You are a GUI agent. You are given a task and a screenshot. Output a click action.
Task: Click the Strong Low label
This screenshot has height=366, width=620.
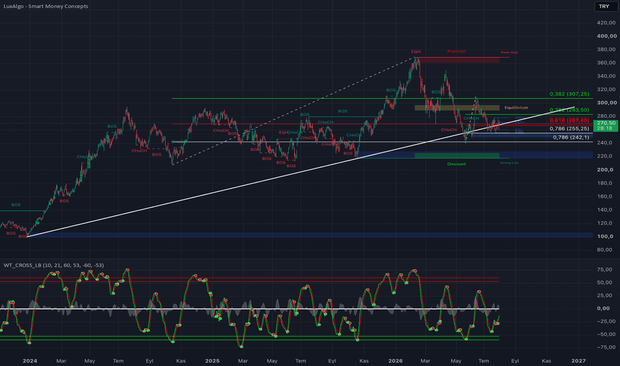(x=510, y=162)
